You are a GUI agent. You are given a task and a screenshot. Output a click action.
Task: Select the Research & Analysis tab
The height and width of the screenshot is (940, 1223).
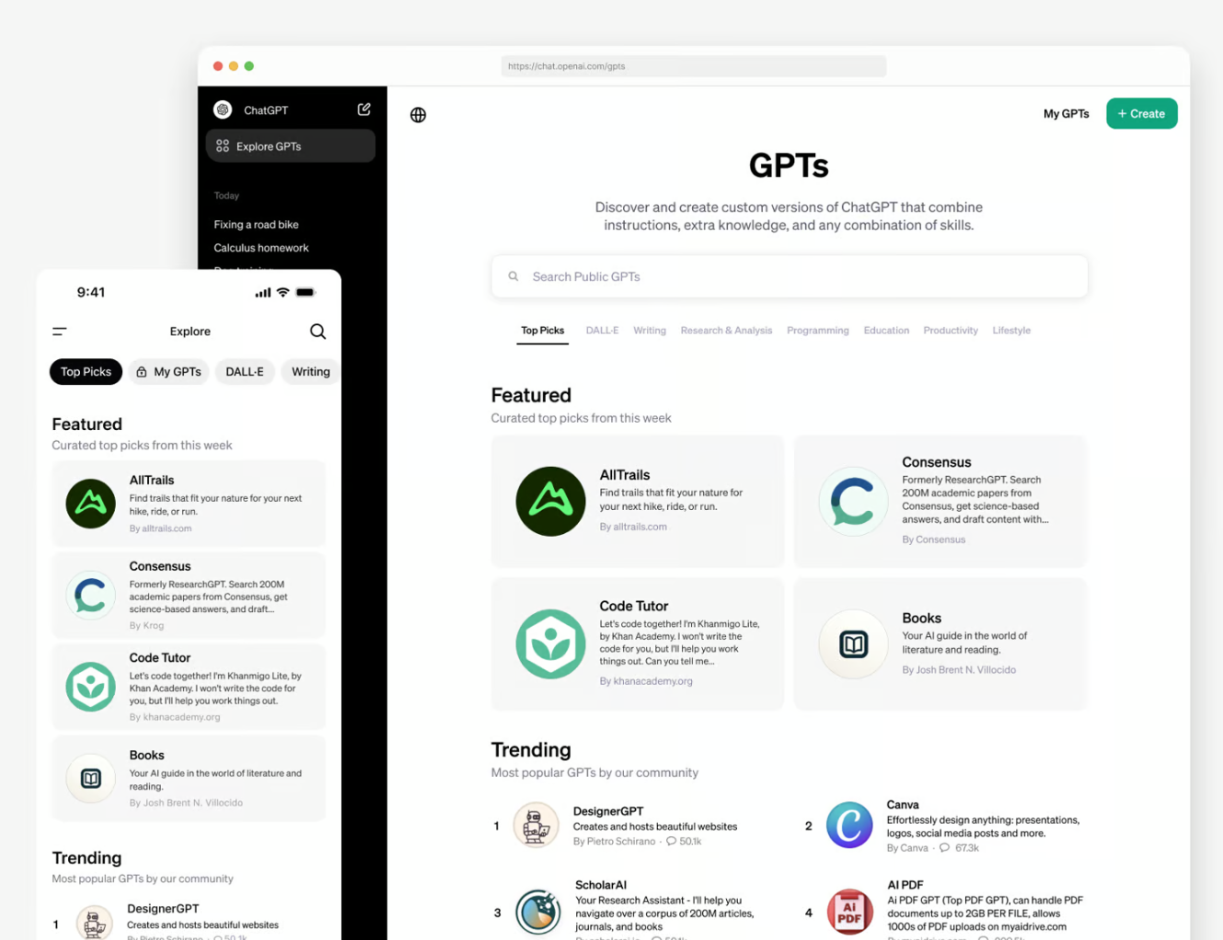[x=726, y=331]
